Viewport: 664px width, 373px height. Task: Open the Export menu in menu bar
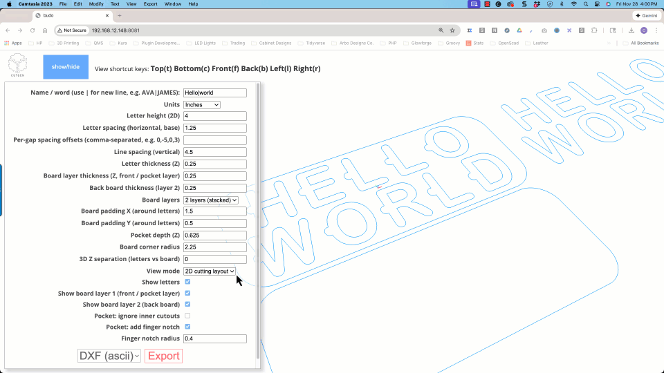[x=150, y=4]
